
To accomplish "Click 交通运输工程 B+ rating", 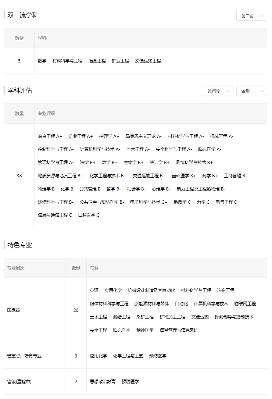I will pyautogui.click(x=149, y=175).
